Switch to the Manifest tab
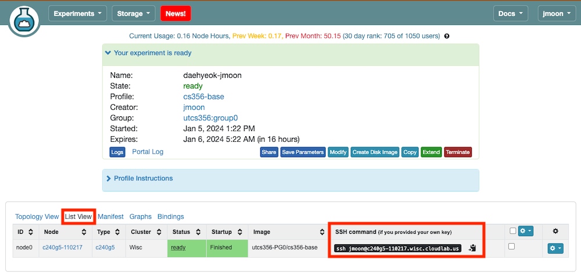Viewport: 581px width, 278px height. 110,216
